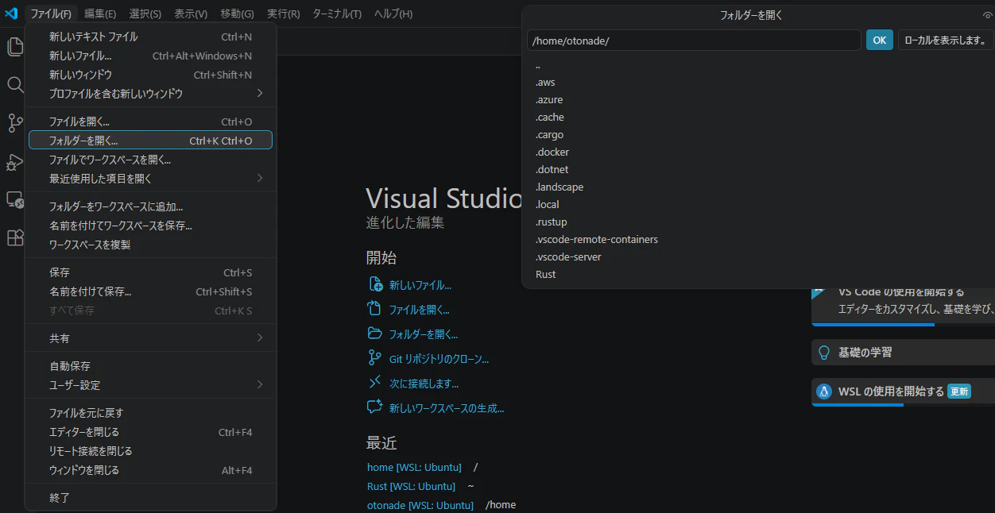Open the Explorer activity bar icon
Image resolution: width=995 pixels, height=513 pixels.
pos(15,47)
